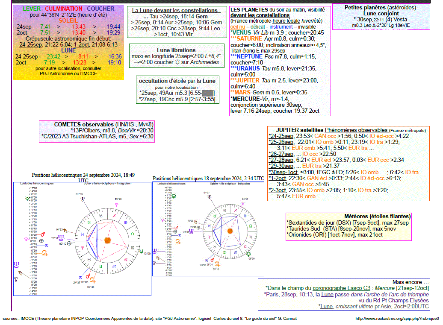
Task: Click the sun symbol before 'sur Archimedes'
Action: pos(177,62)
